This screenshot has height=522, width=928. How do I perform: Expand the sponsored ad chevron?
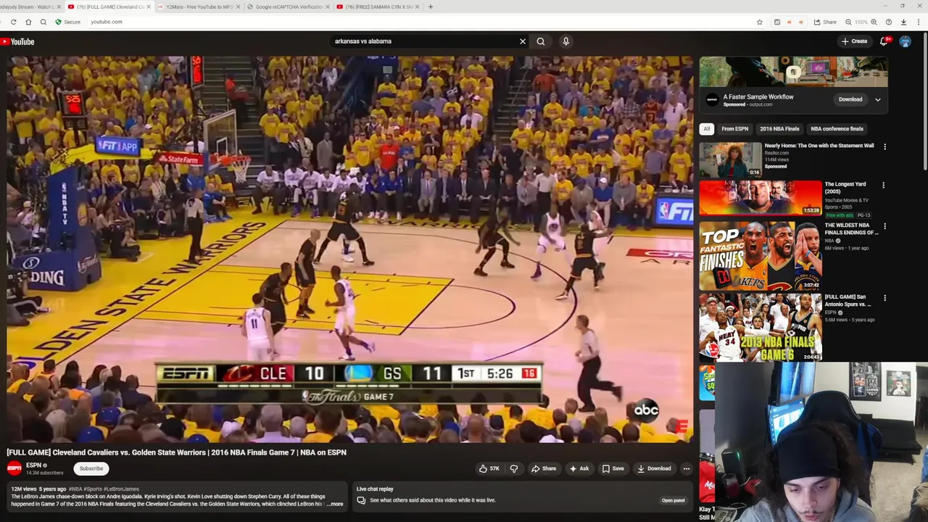coord(878,99)
